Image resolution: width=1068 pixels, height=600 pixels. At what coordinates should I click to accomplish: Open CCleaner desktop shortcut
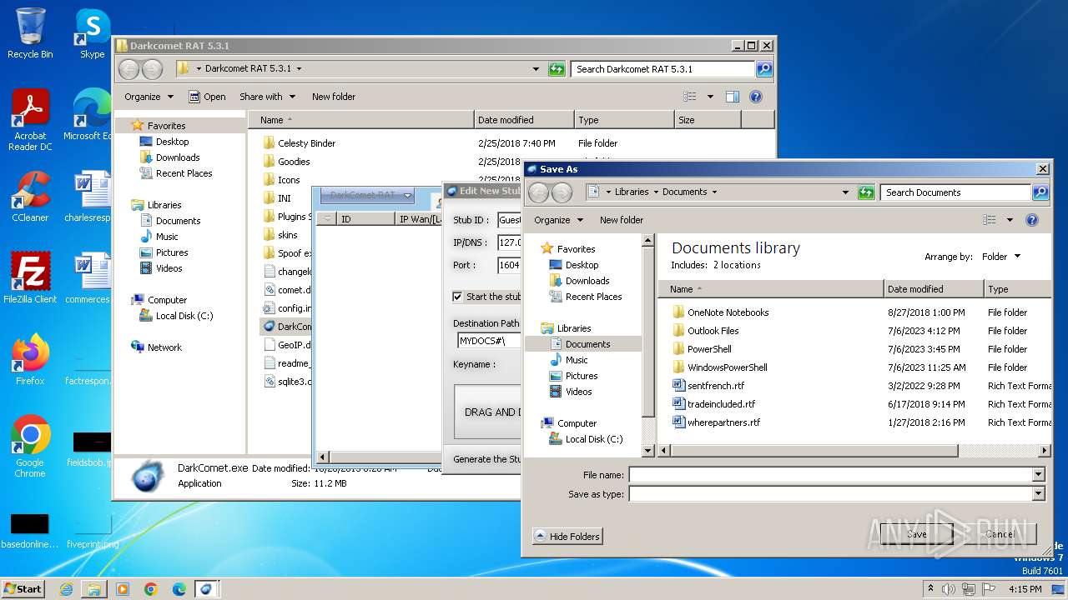[x=30, y=197]
